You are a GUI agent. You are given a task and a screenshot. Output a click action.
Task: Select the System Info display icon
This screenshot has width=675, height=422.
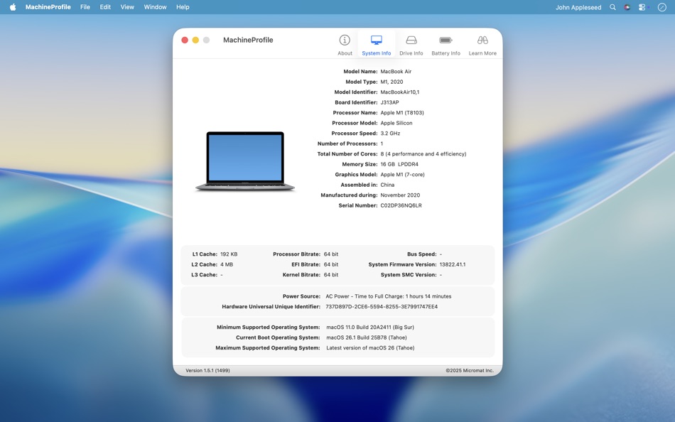point(376,43)
